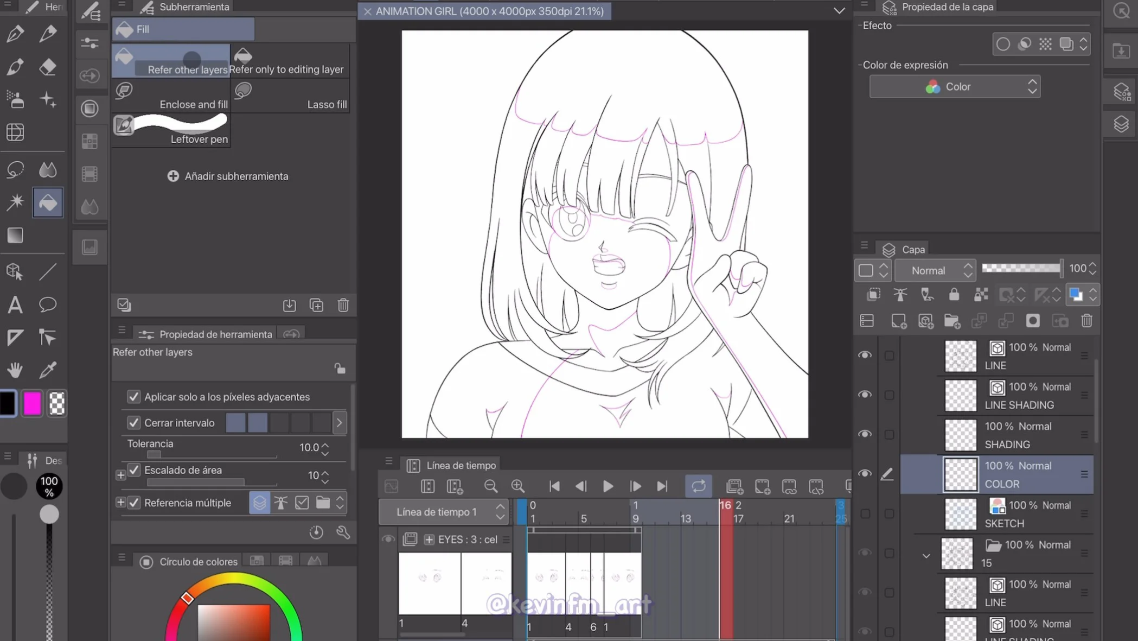Hide the LINE SHADING layer
Screen dimensions: 1138x641
pos(865,395)
